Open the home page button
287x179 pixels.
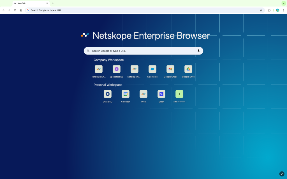tap(21, 10)
